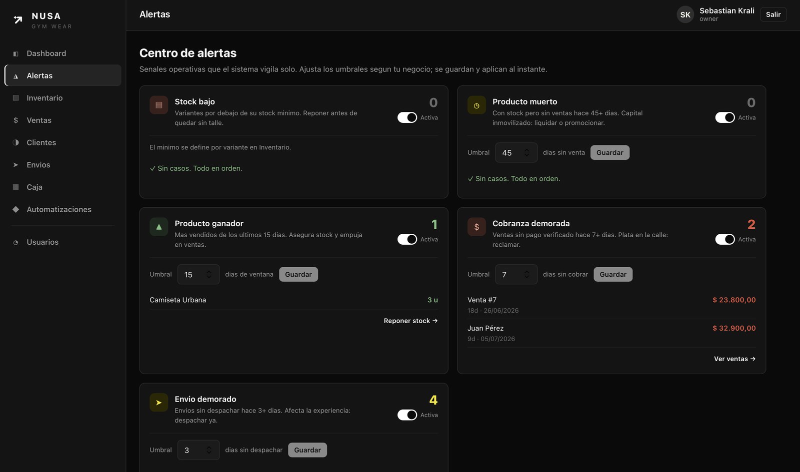
Task: Click the Envio demorado umbral input field
Action: pos(198,450)
